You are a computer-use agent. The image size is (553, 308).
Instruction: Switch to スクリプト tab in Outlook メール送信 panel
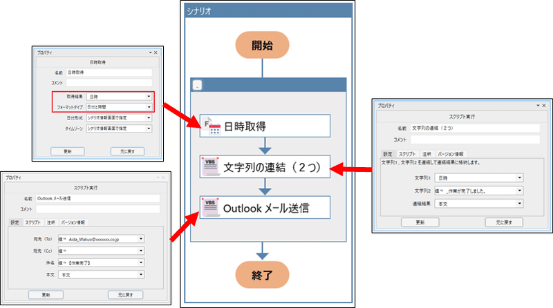[32, 222]
